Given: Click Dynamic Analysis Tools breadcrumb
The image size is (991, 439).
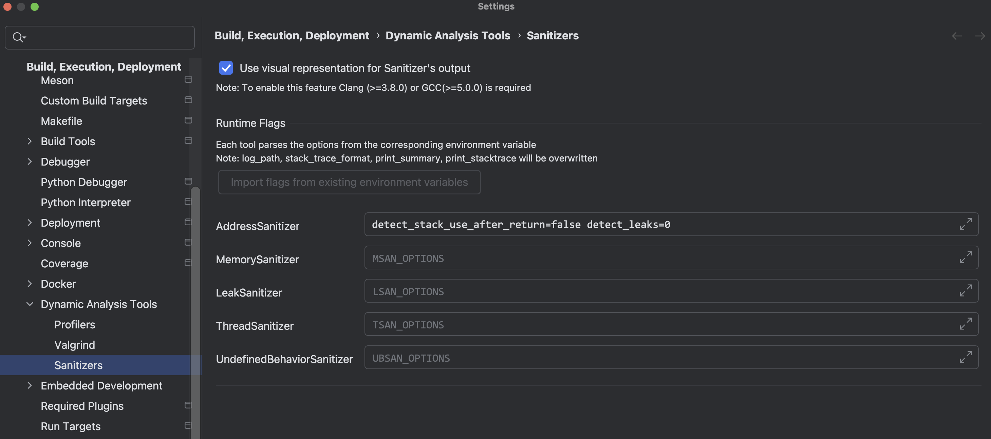Looking at the screenshot, I should (448, 35).
